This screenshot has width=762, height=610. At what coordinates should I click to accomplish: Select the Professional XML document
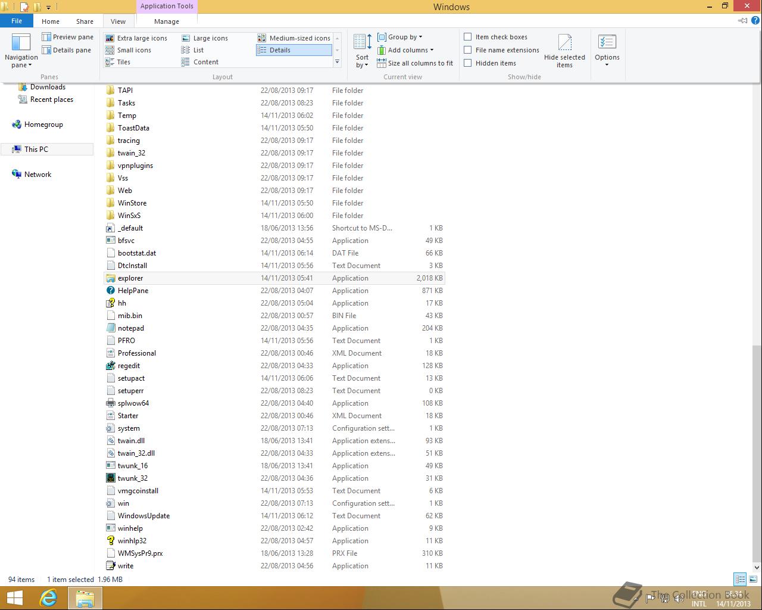274,353
